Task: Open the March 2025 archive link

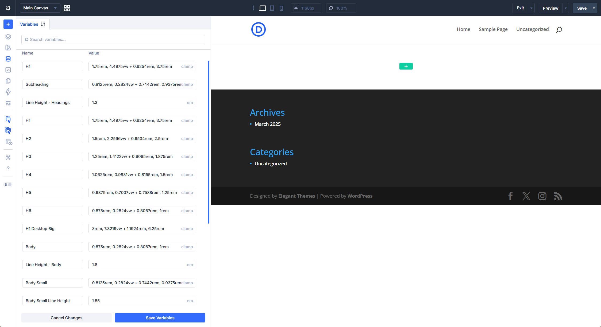Action: (x=267, y=124)
